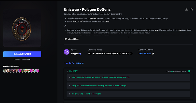The image size is (196, 103).
Task: Click the share/export icon at top right
Action: point(186,9)
